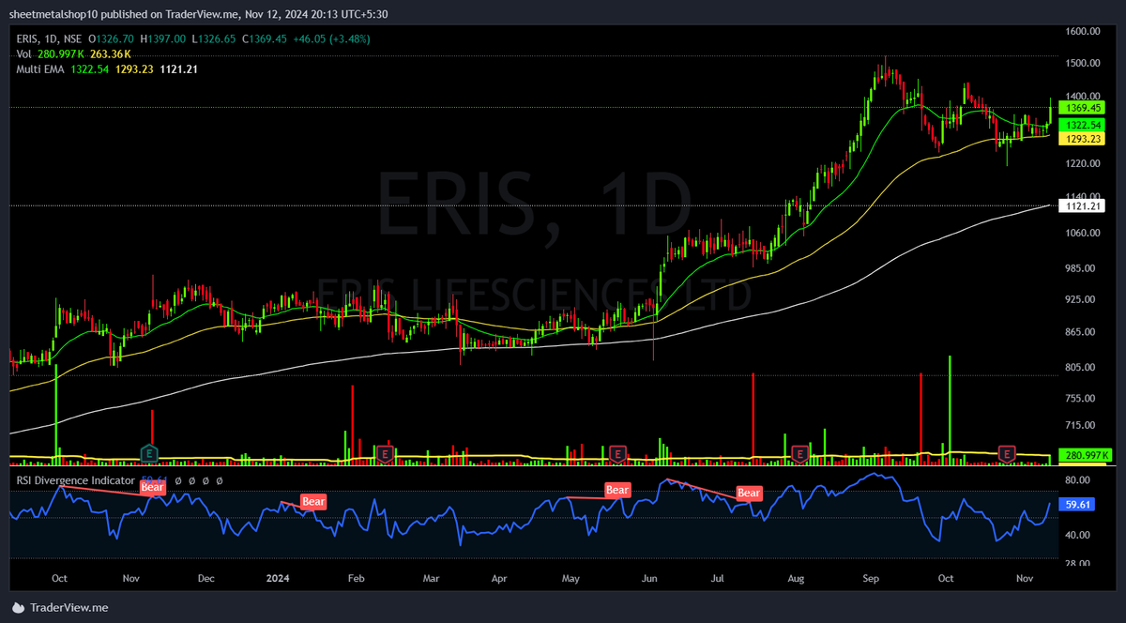This screenshot has height=623, width=1126.
Task: Click the +46.05 (+3.48%) change value
Action: [x=333, y=39]
